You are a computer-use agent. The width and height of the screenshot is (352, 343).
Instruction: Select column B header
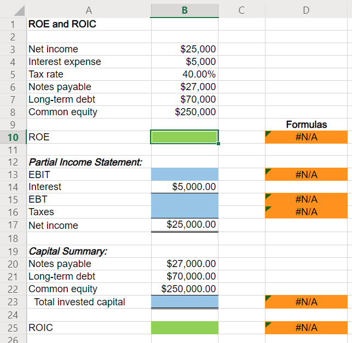[x=184, y=10]
